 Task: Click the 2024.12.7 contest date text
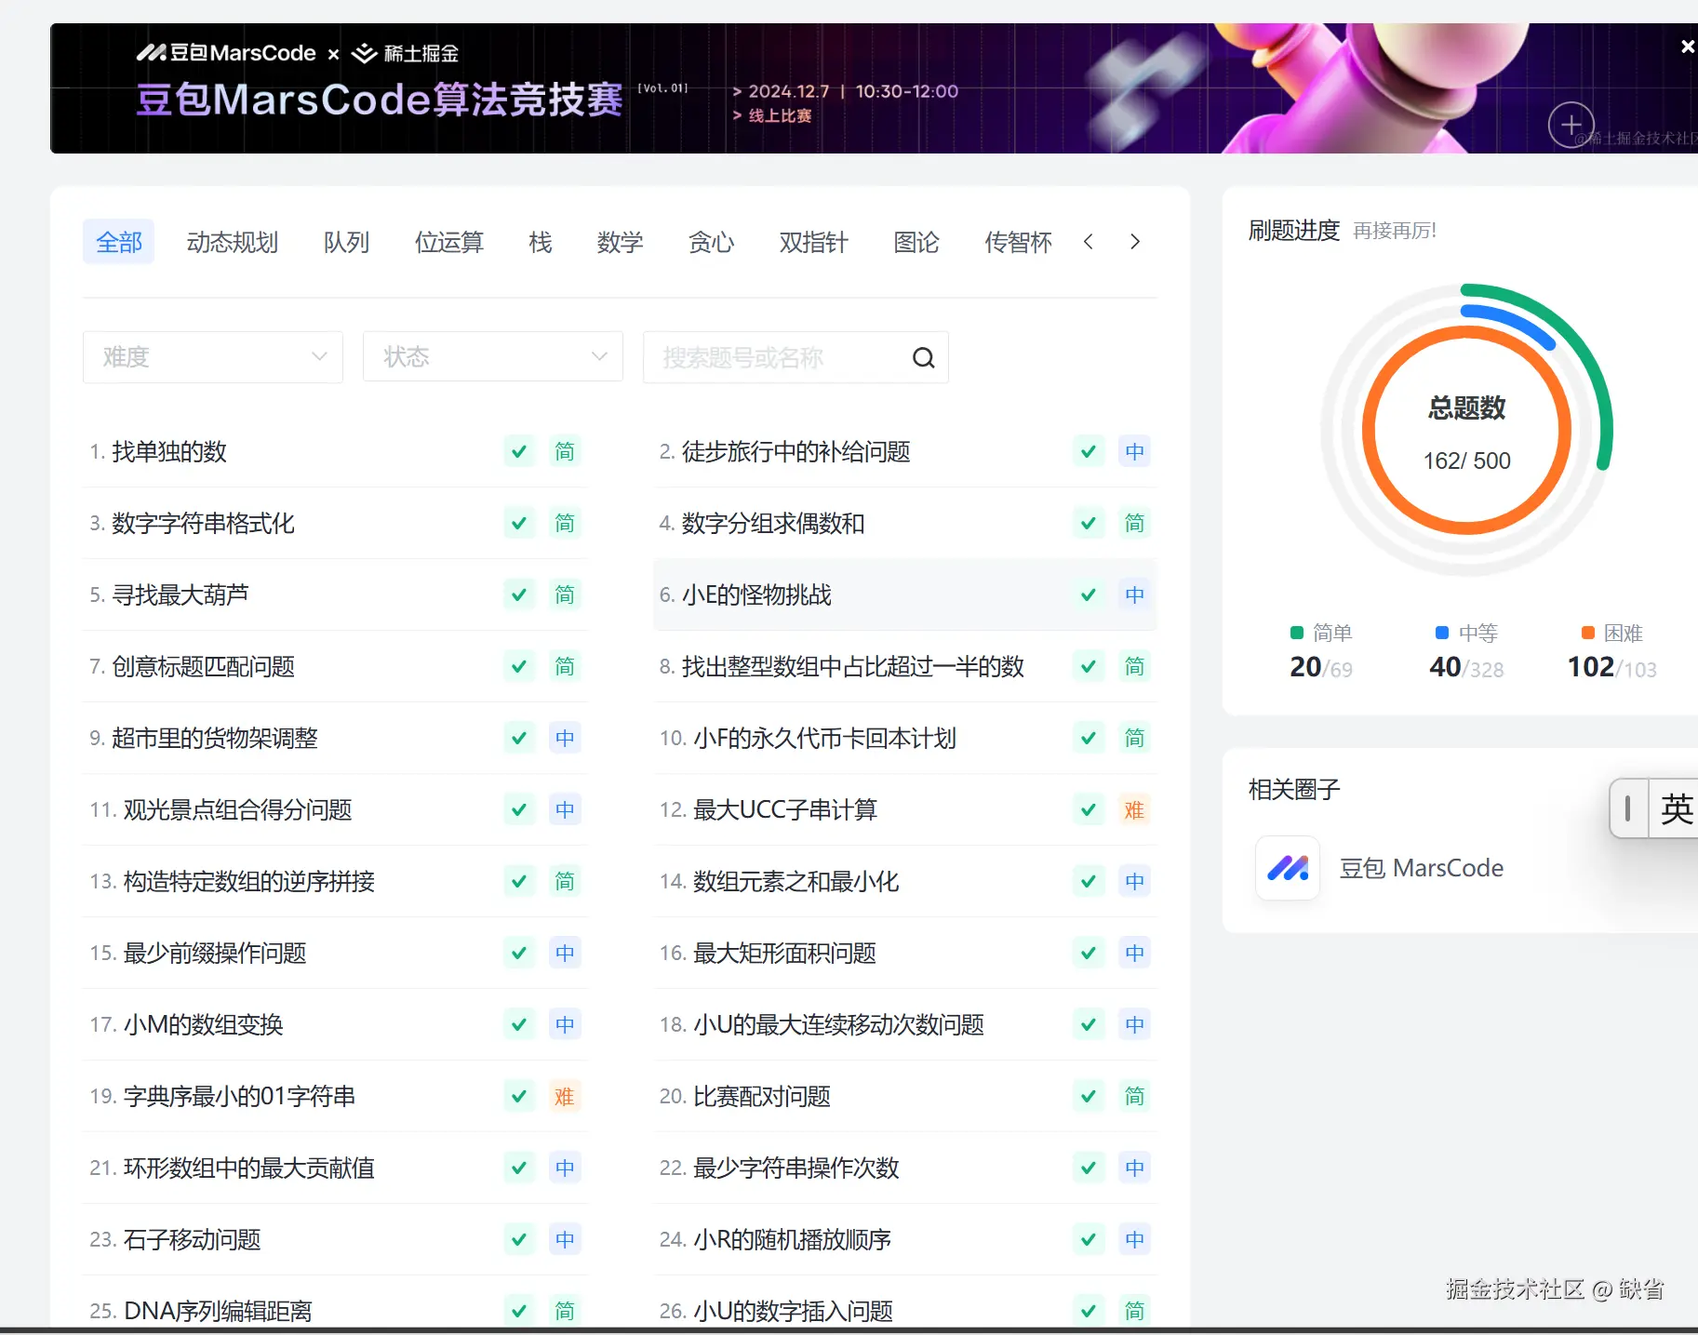click(789, 91)
